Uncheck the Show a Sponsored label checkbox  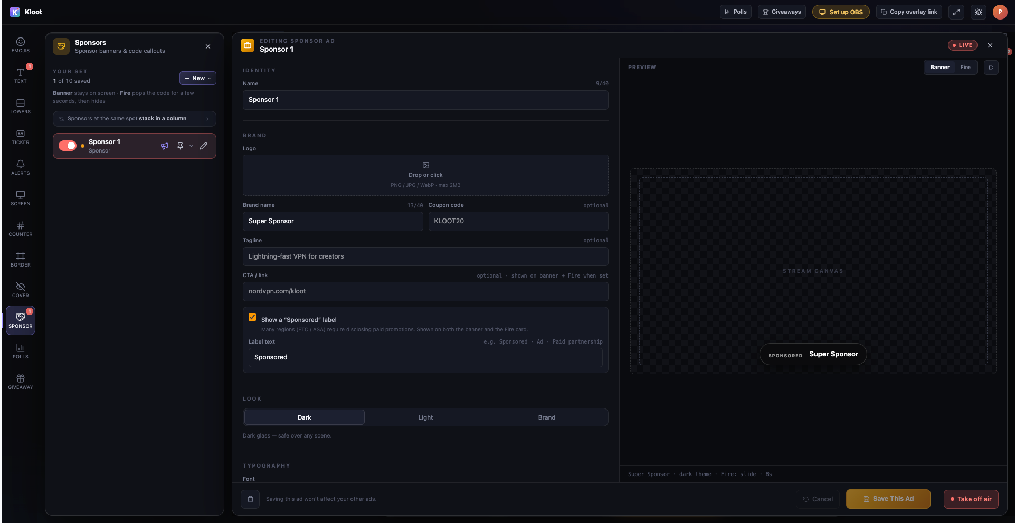click(x=252, y=317)
